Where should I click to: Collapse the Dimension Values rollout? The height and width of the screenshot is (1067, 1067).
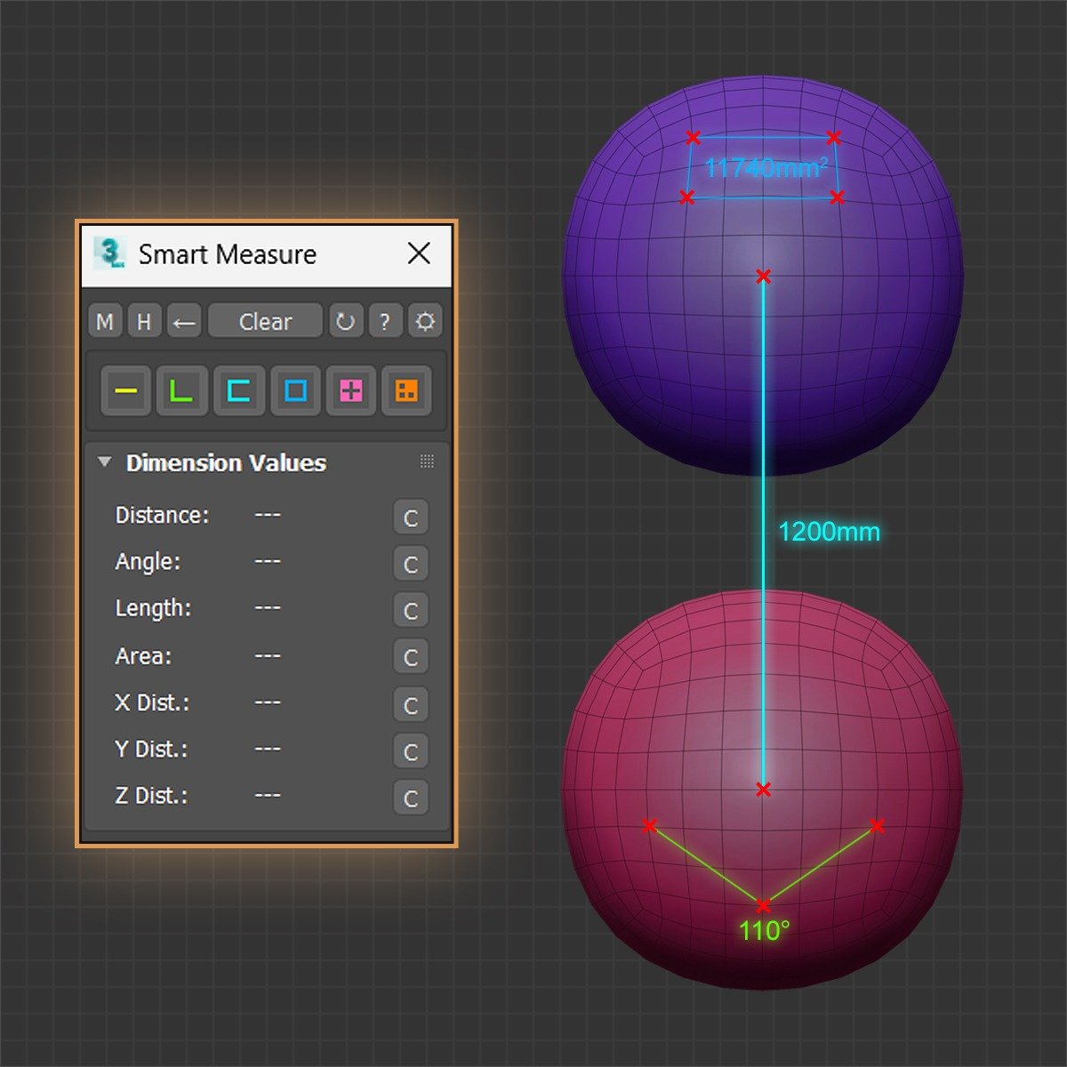point(105,462)
